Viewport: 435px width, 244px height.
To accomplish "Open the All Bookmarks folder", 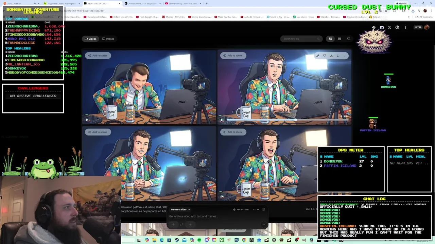I will [x=423, y=17].
